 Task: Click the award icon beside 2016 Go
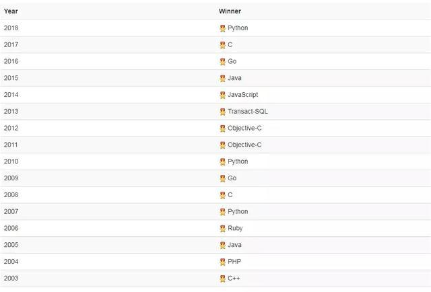click(x=223, y=62)
